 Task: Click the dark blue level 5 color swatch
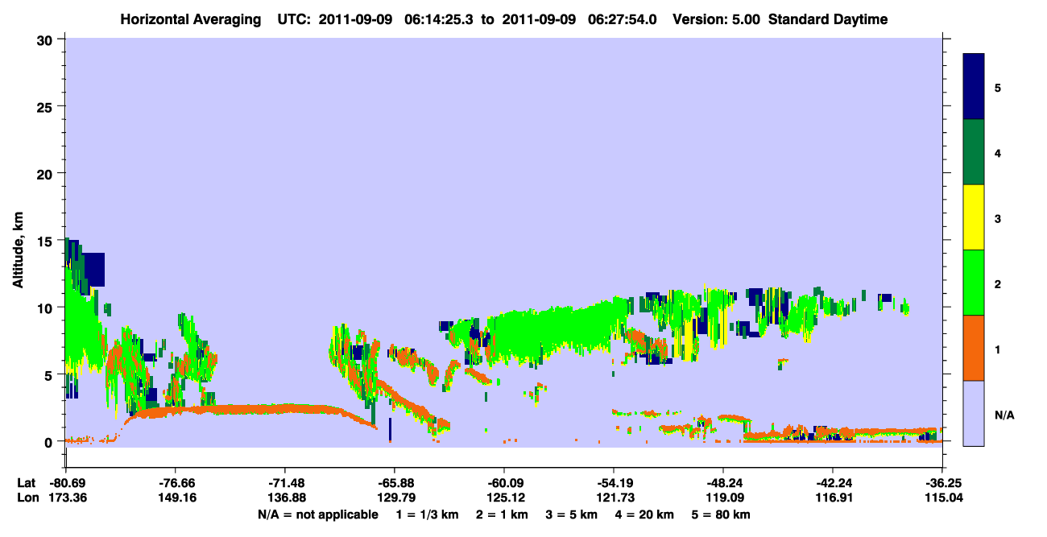pyautogui.click(x=974, y=87)
